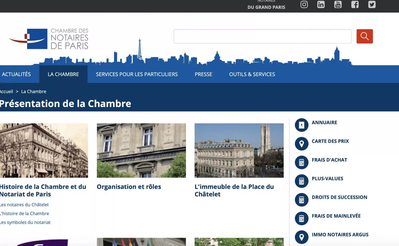Click inside the search input field
399x246 pixels.
click(x=262, y=36)
